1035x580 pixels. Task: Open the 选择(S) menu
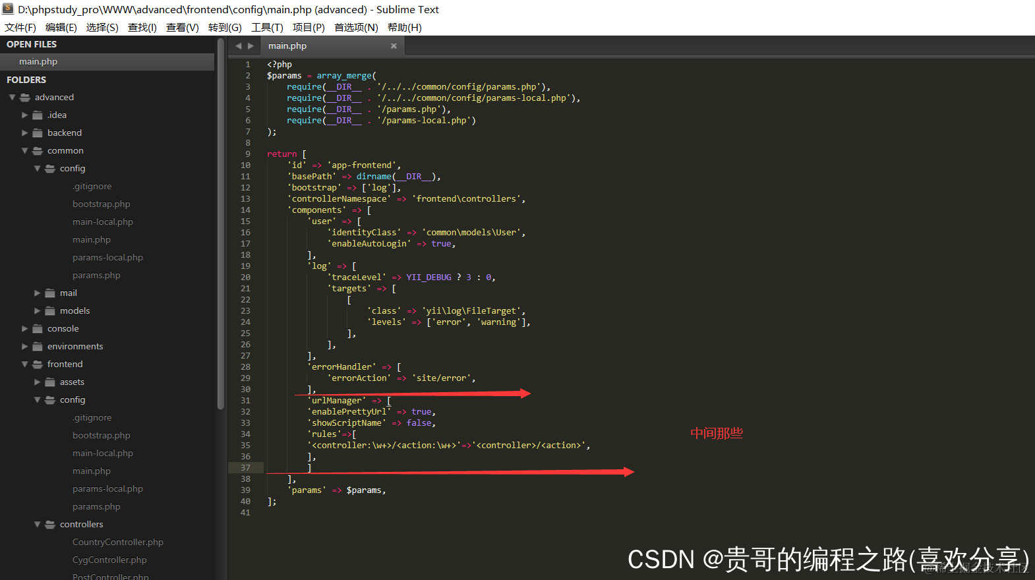(x=102, y=27)
